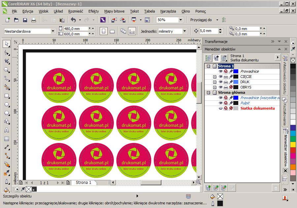Toggle editability of OBRYS layer
The image size is (297, 208).
(231, 87)
